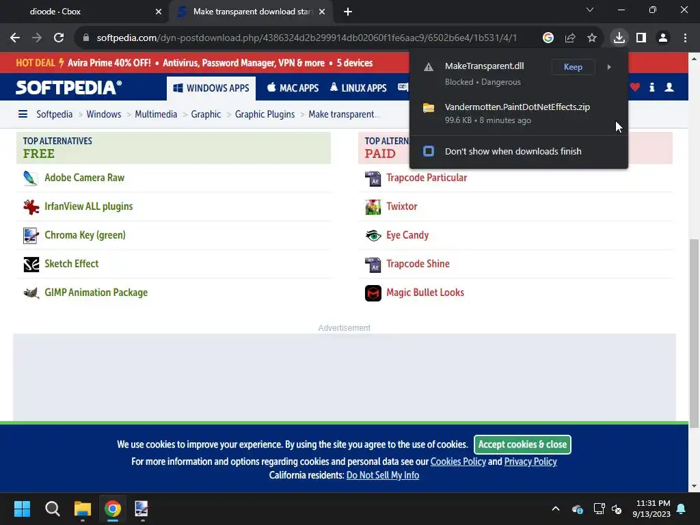
Task: Go to Graphic Plugins breadcrumb
Action: [265, 114]
